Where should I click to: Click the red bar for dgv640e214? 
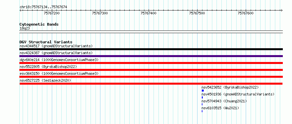(x=151, y=63)
